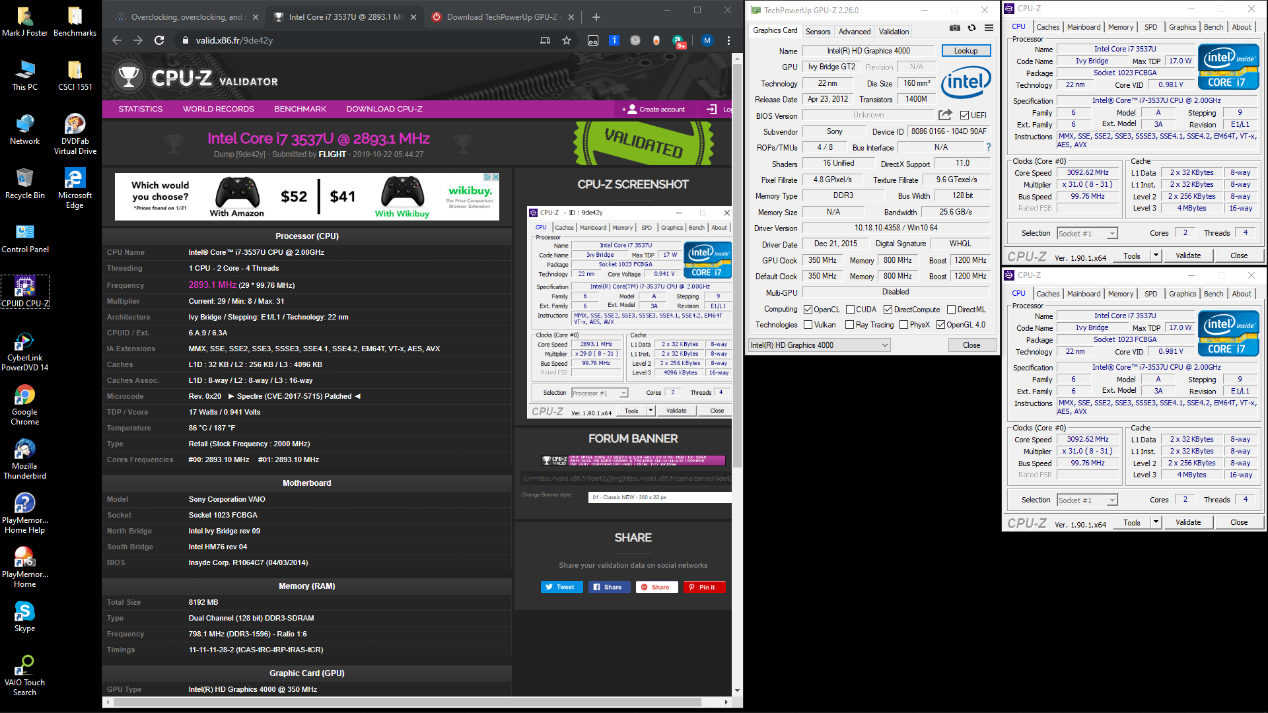Click blue info extension icon in Chrome
The height and width of the screenshot is (713, 1268).
[x=614, y=40]
